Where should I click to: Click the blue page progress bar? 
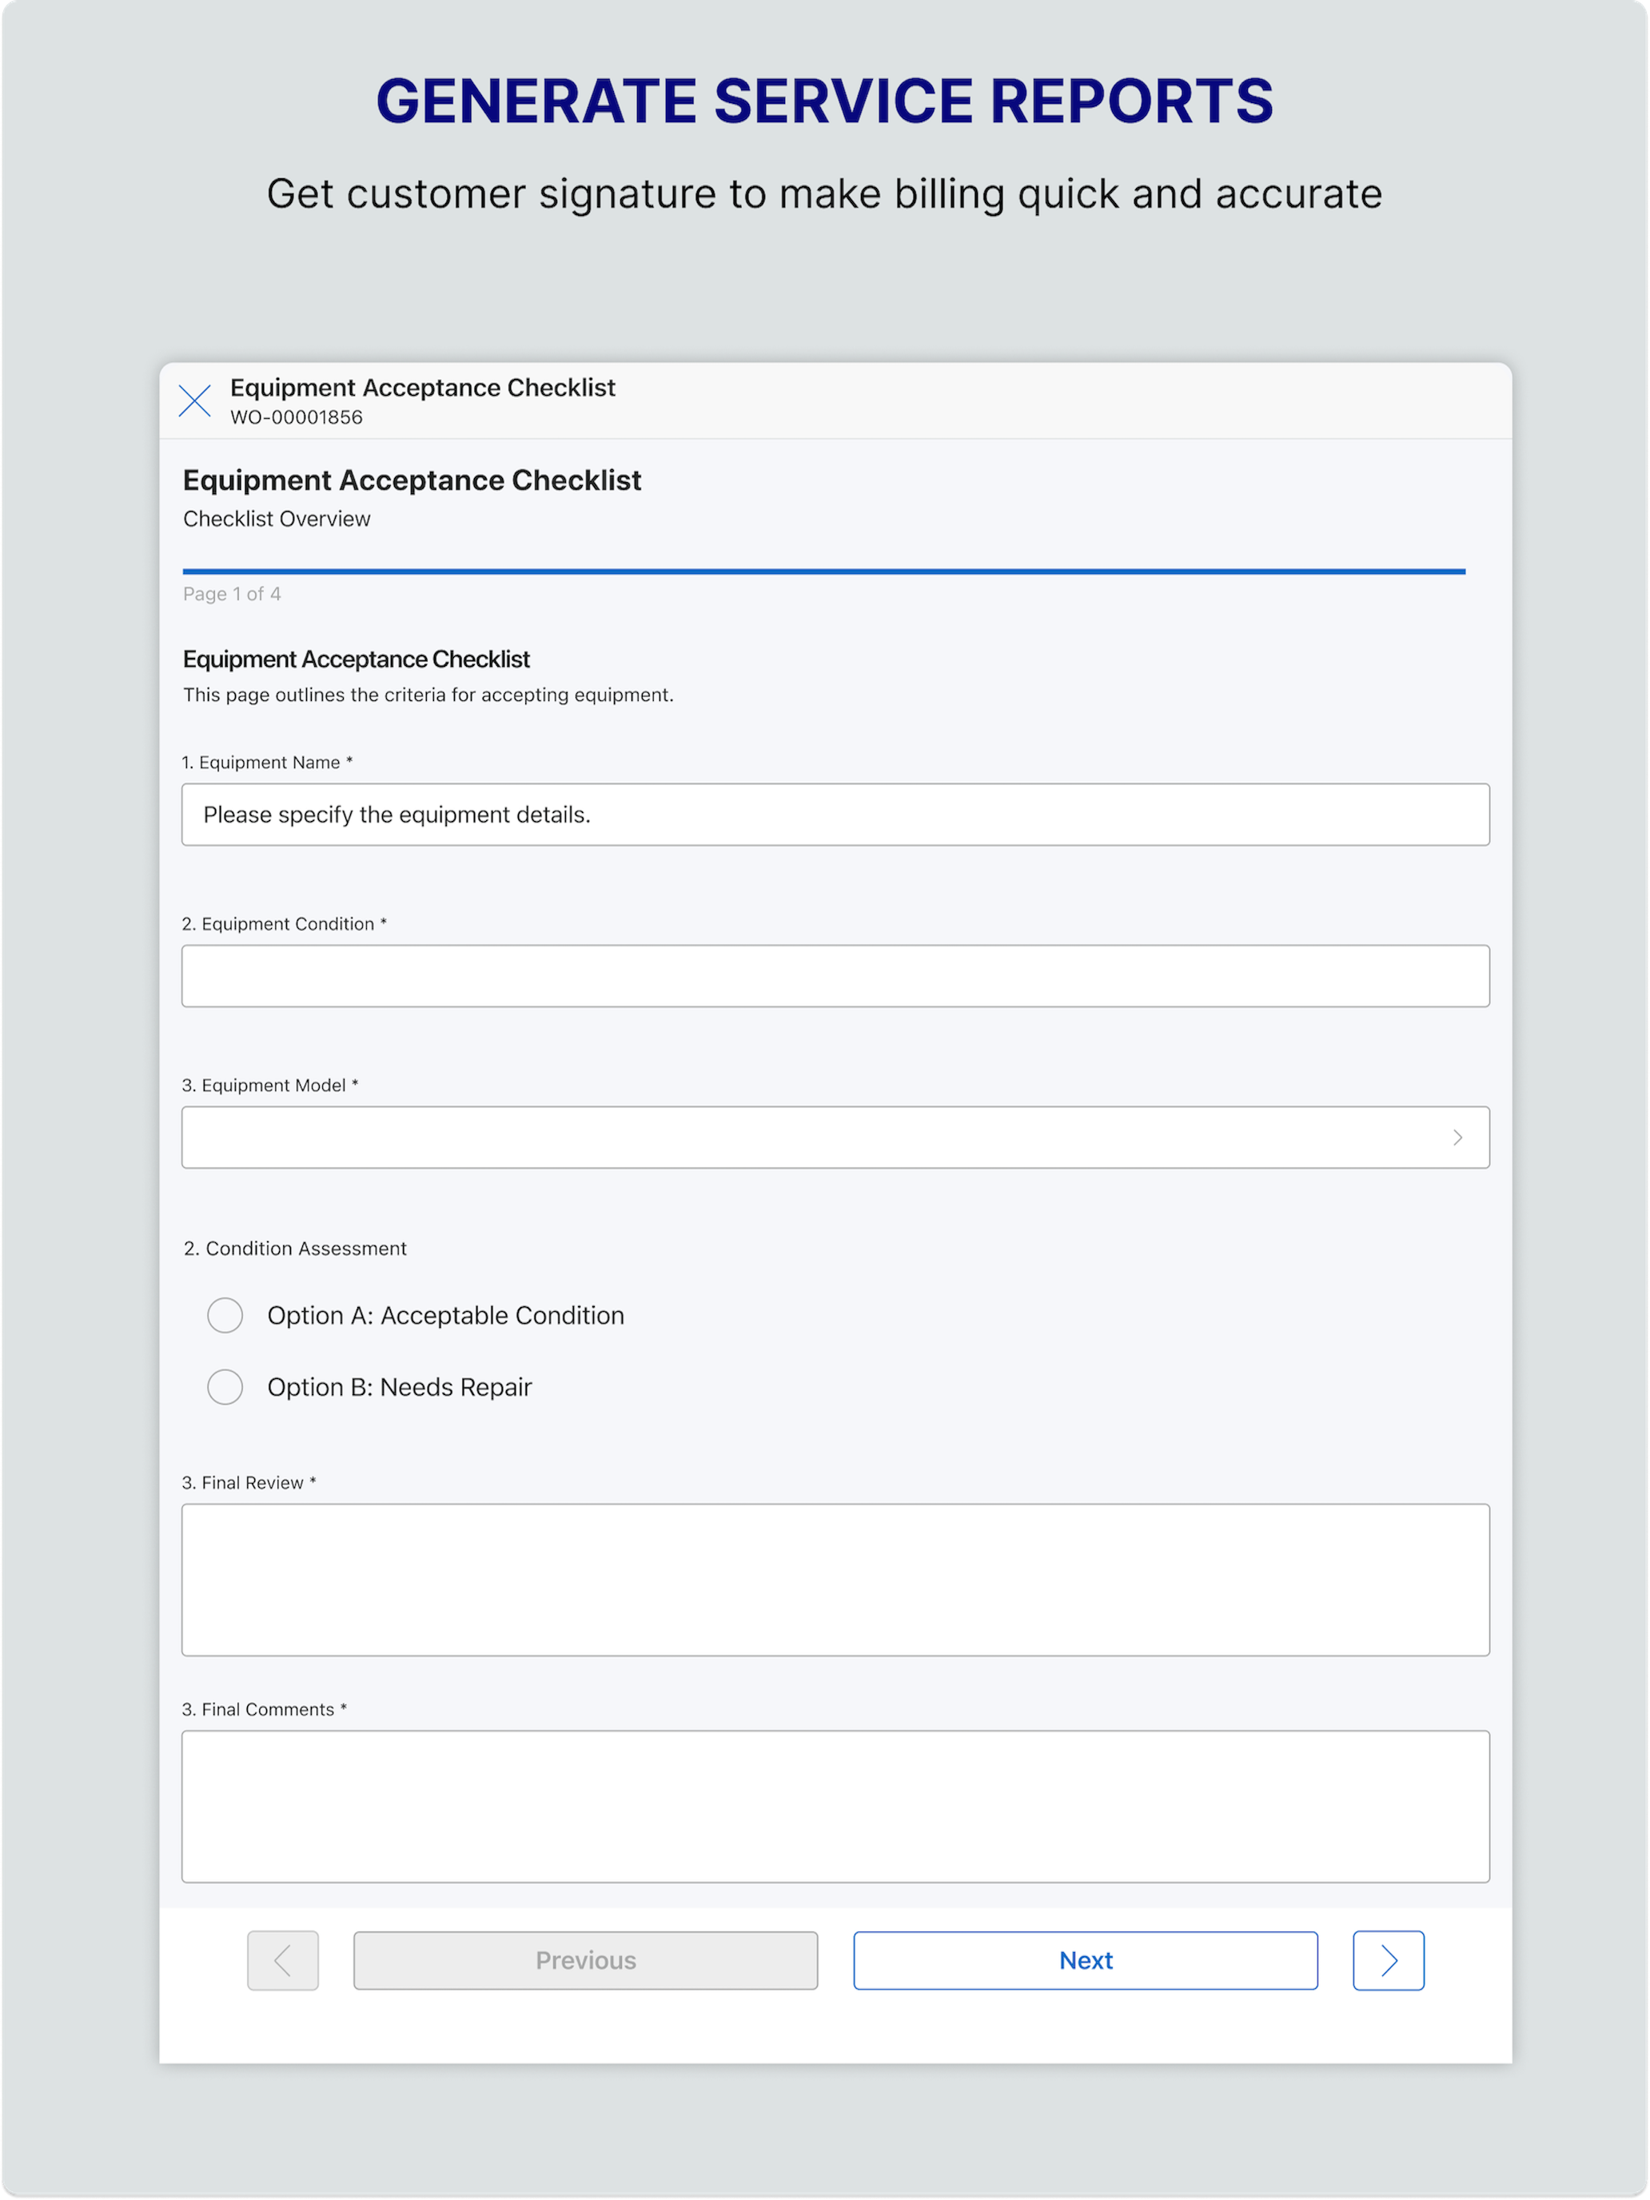(823, 572)
